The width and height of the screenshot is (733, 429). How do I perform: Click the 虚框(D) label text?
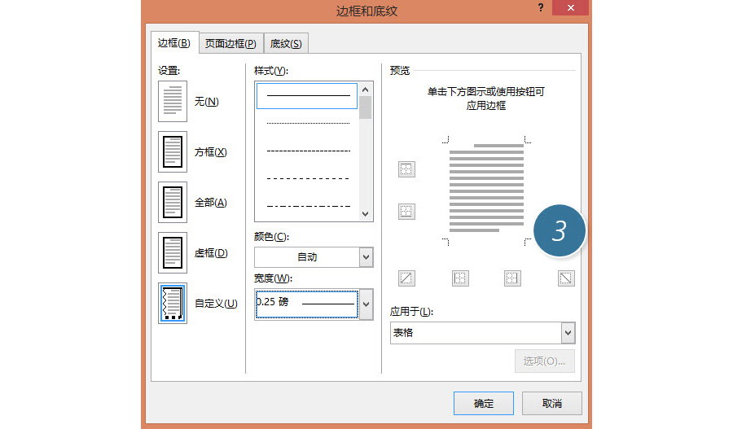[211, 253]
